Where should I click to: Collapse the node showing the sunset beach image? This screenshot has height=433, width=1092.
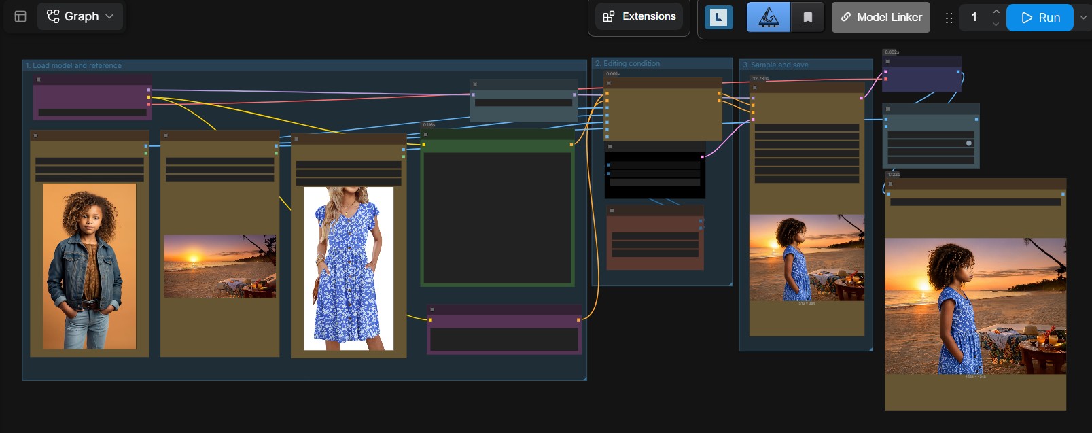166,136
